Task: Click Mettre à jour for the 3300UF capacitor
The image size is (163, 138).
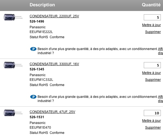Action: (x=151, y=73)
